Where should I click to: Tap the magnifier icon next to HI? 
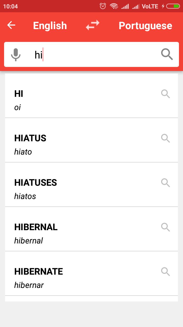tap(165, 94)
